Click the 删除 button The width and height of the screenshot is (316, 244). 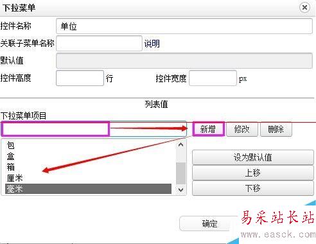pos(276,129)
